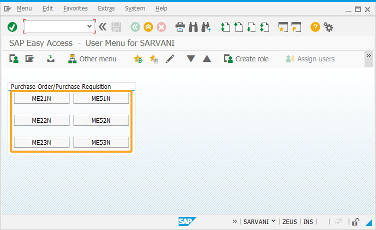Expand the application toolbar overflow chevron

pos(369,56)
